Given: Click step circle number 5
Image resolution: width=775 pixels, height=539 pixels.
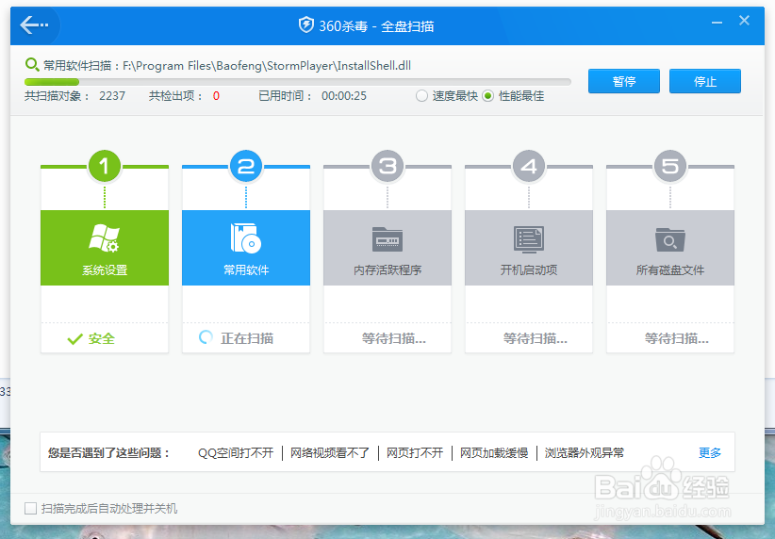Looking at the screenshot, I should point(670,167).
